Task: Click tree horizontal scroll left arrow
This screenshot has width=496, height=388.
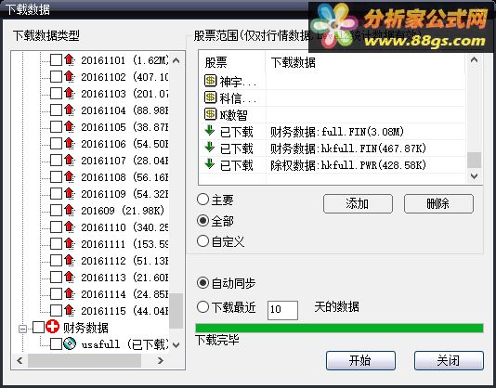Action: pyautogui.click(x=20, y=360)
